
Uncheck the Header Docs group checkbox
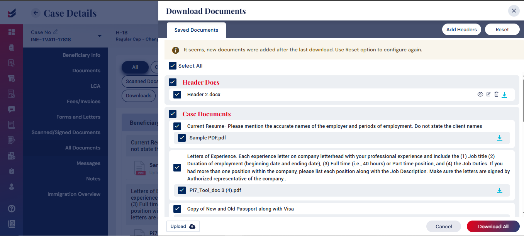click(173, 82)
